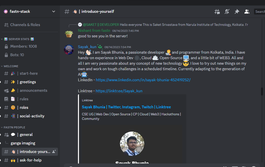Screen dimensions: 265x167
Task: Click the spider web emoji after "Web Dev"
Action: click(137, 58)
